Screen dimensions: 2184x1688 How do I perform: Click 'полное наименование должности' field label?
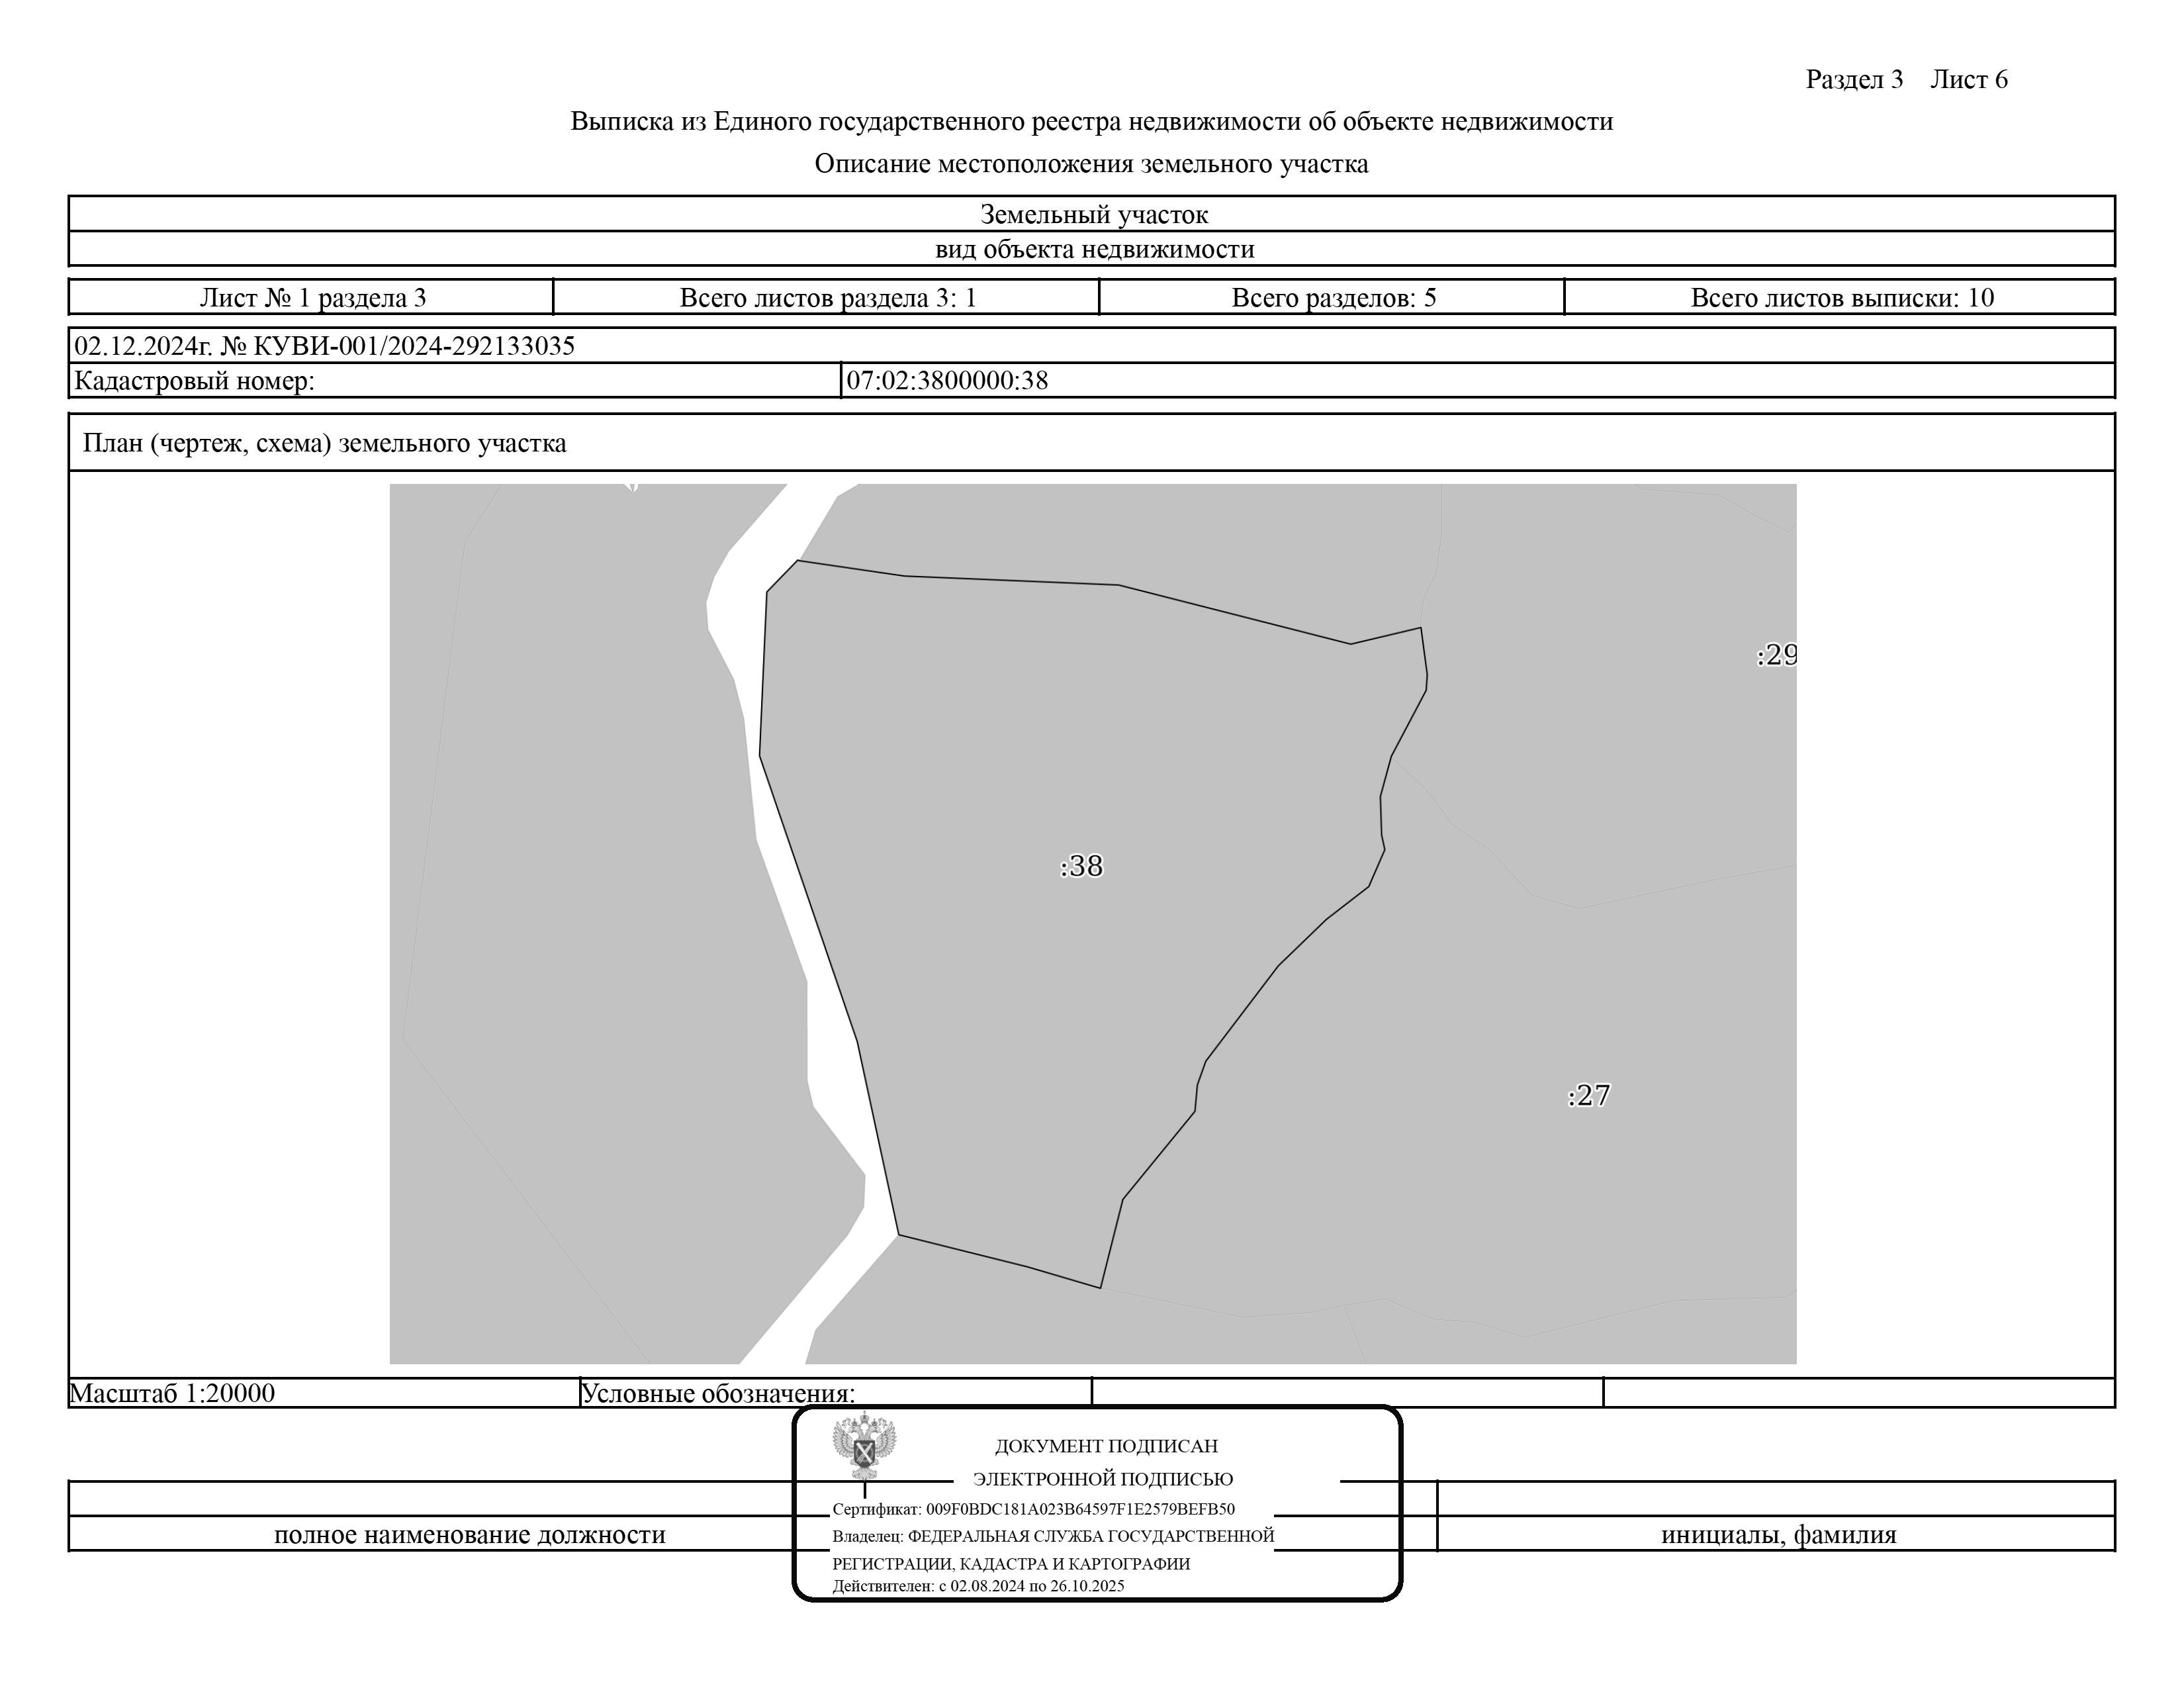pyautogui.click(x=469, y=1535)
